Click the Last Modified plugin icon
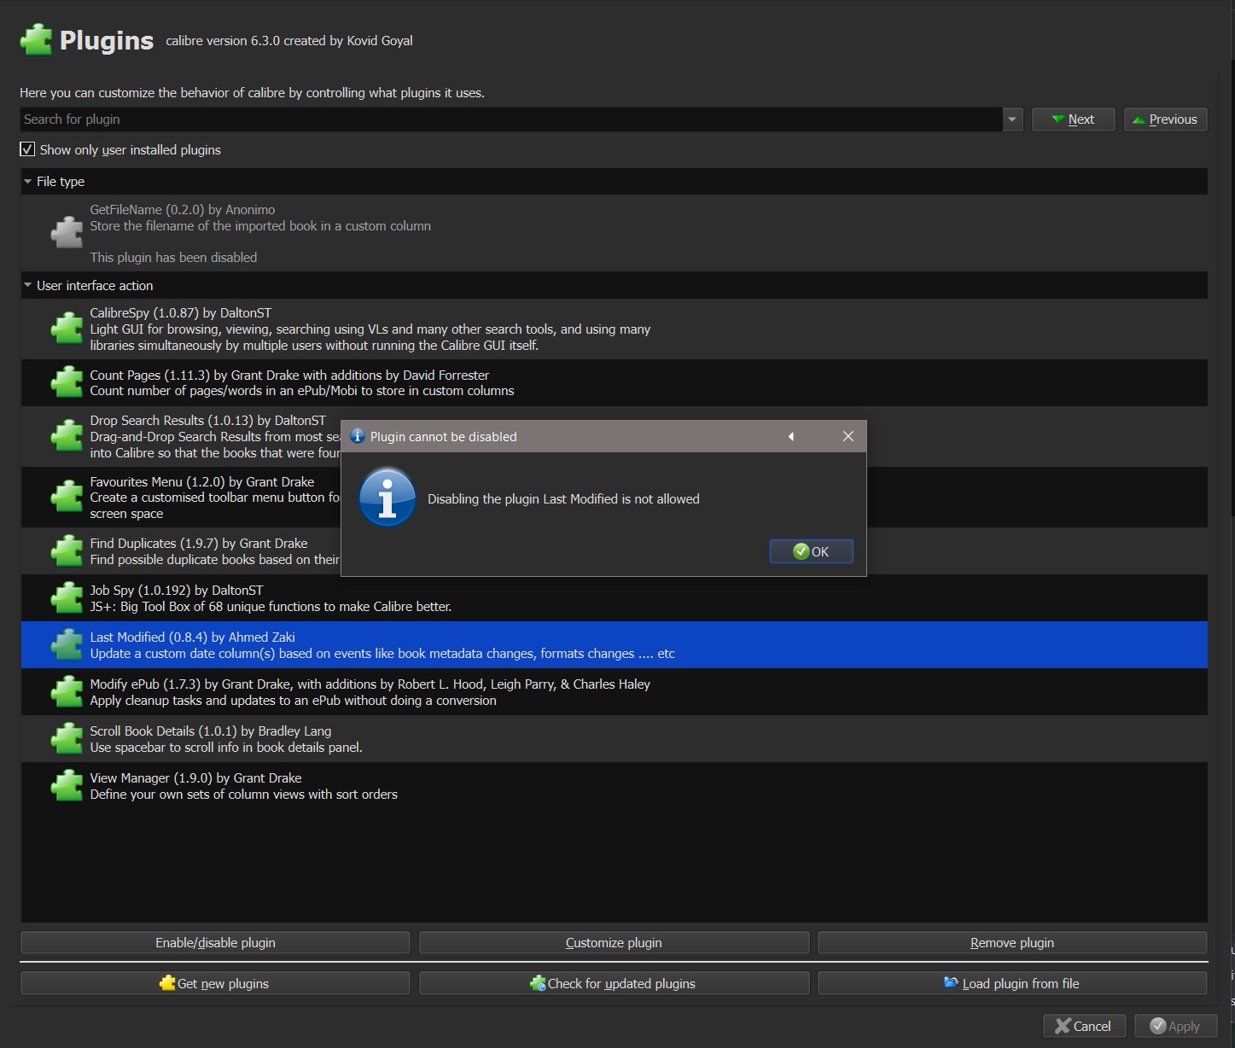1235x1048 pixels. pos(67,645)
